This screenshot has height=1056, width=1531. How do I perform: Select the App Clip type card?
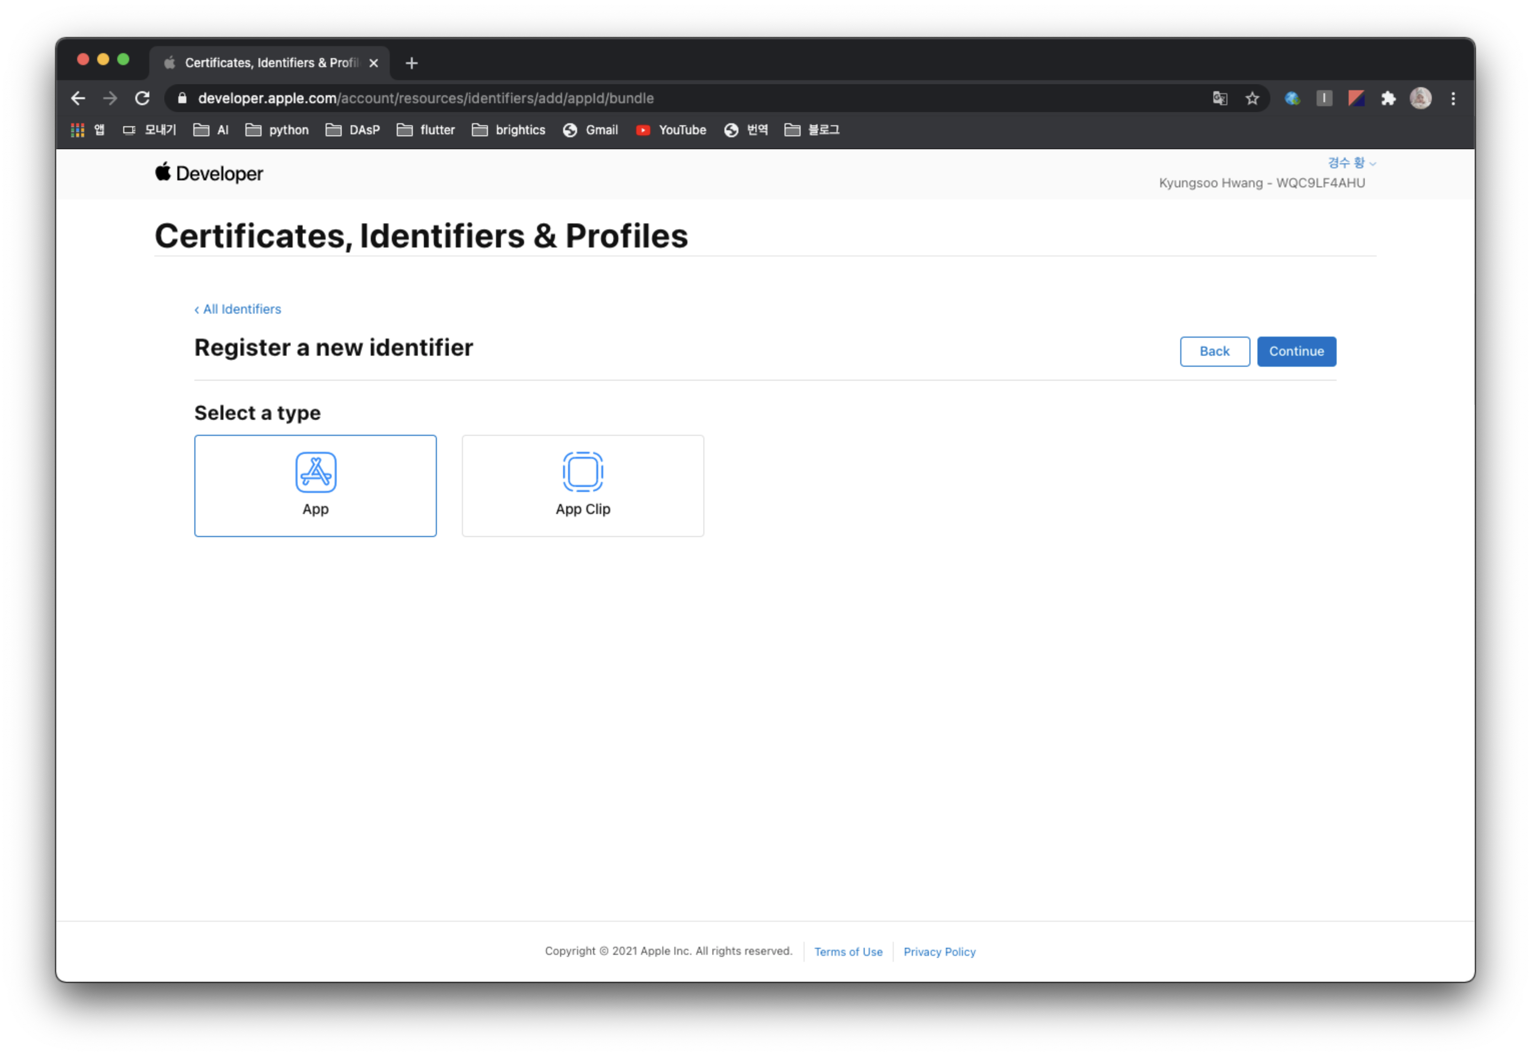pos(582,485)
